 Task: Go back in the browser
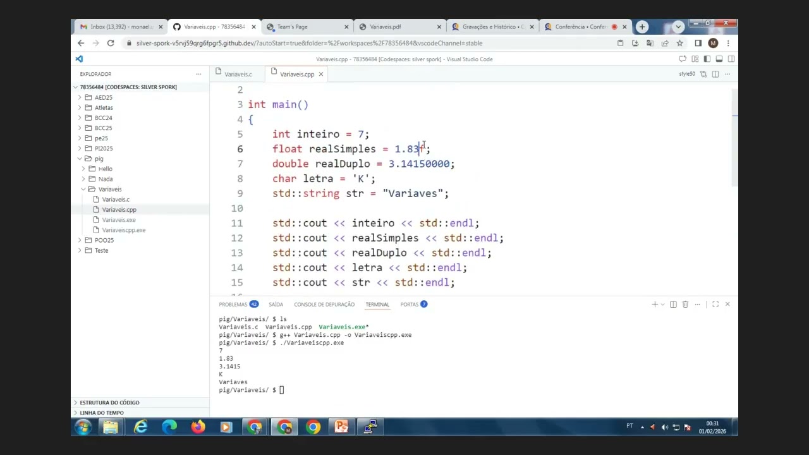click(x=81, y=43)
